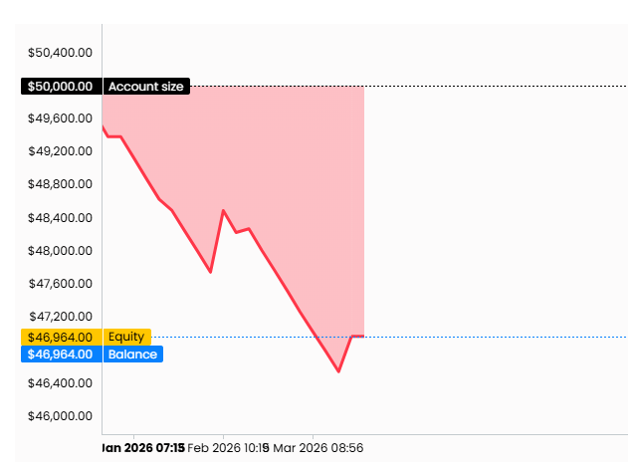Click the $47,600.00 axis label
Viewport: 634px width, 473px height.
(60, 284)
